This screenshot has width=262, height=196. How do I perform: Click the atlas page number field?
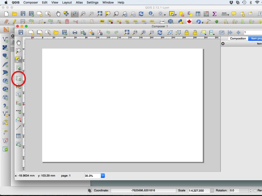(x=253, y=32)
